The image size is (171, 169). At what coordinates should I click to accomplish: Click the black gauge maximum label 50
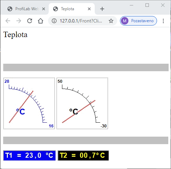pos(60,81)
